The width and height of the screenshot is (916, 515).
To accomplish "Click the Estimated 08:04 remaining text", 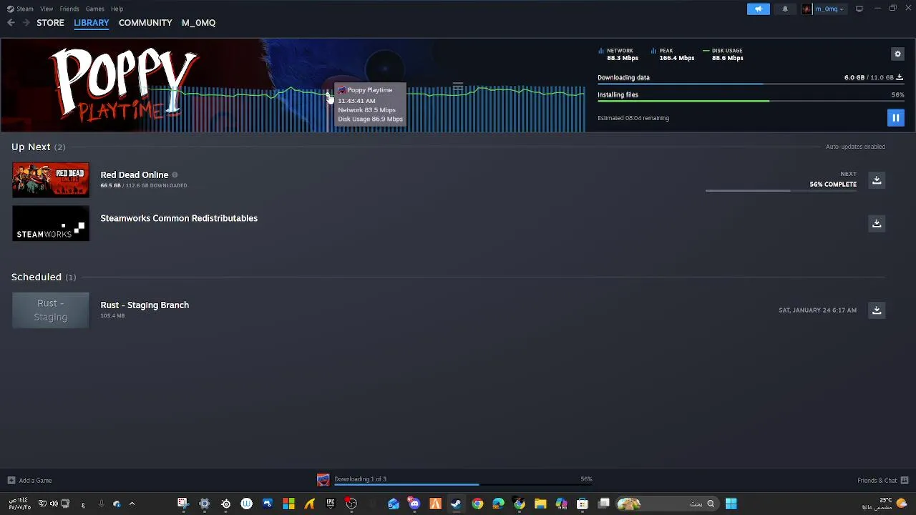I will point(633,118).
